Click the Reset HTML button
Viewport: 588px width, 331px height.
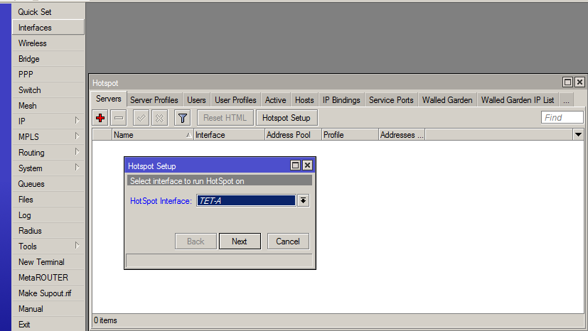(x=225, y=118)
